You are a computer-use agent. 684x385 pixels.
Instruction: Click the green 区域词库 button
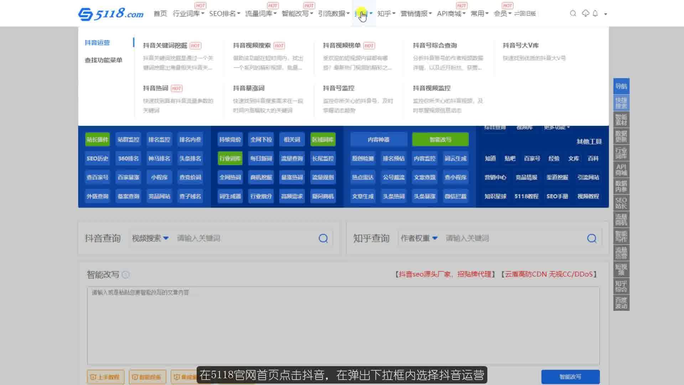[x=323, y=139]
